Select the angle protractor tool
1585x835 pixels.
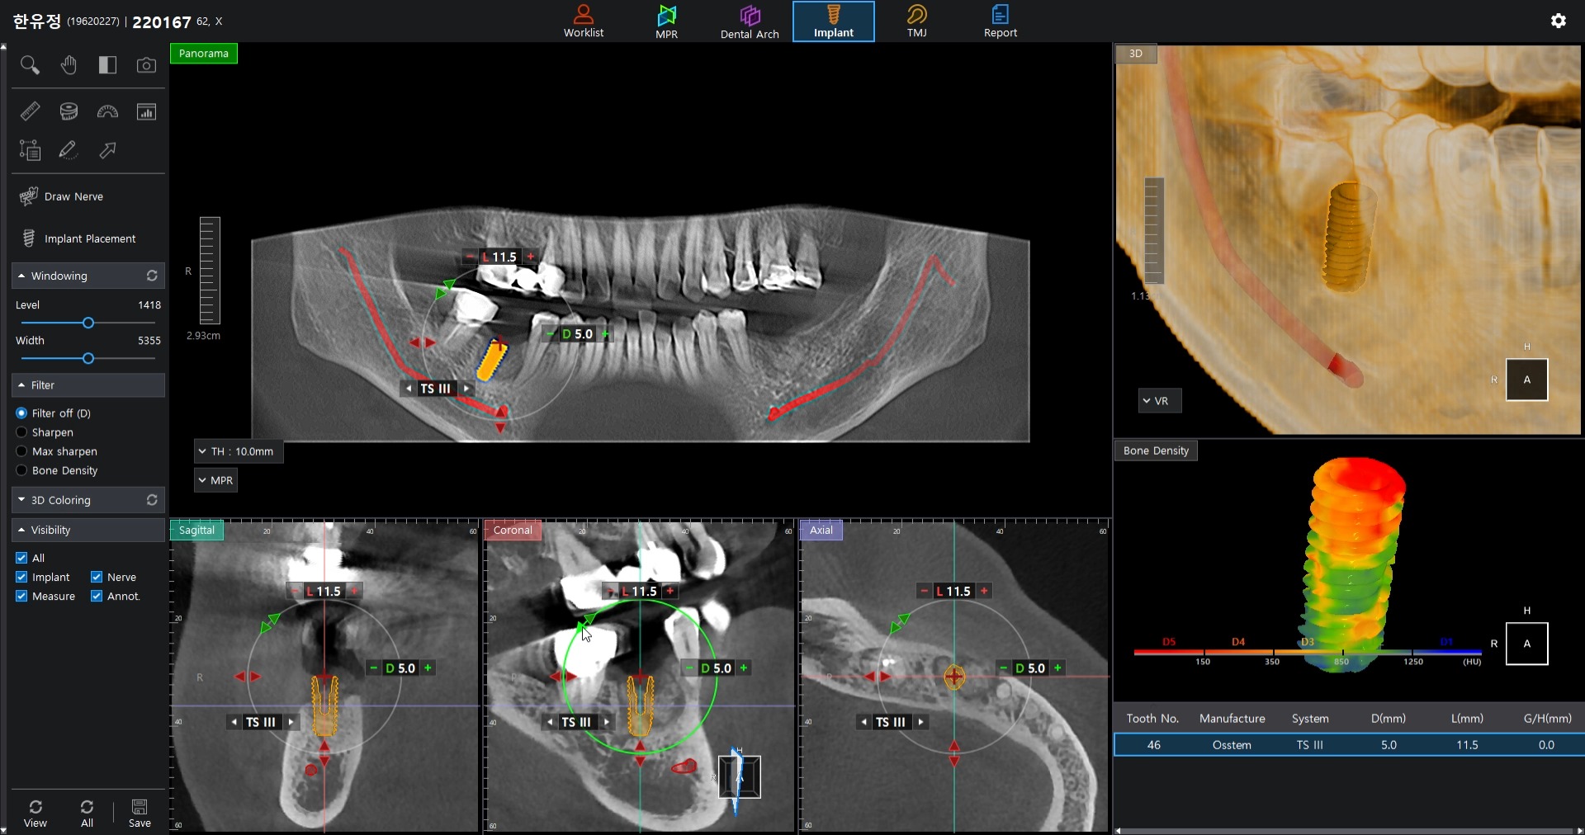[x=107, y=111]
